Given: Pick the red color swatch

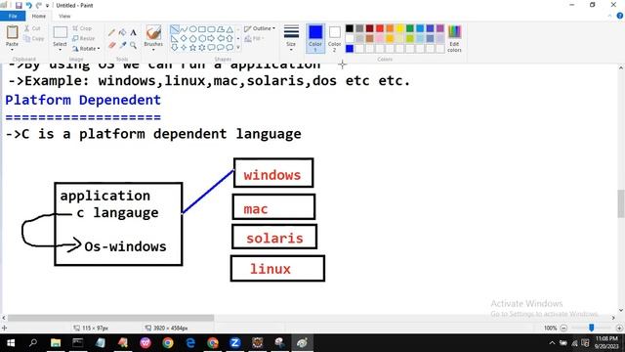Looking at the screenshot, I should click(x=380, y=28).
